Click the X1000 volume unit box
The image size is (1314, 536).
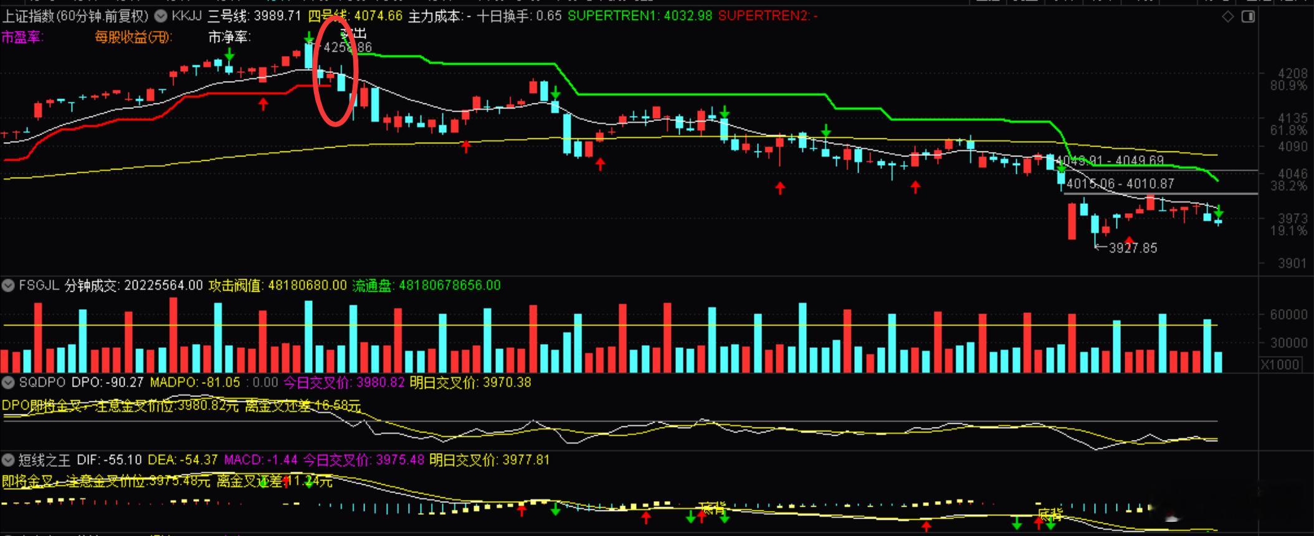click(x=1280, y=365)
